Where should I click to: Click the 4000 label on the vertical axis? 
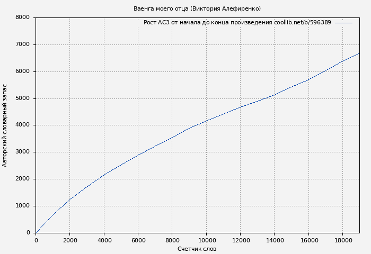[x=23, y=125]
